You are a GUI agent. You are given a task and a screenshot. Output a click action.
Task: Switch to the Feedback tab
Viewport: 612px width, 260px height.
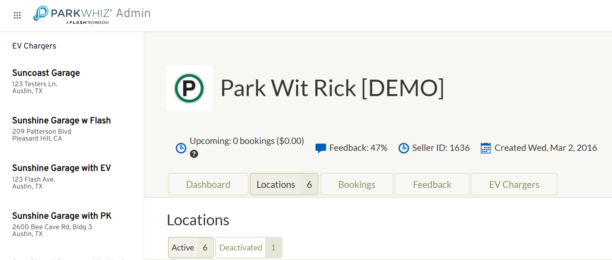click(432, 184)
